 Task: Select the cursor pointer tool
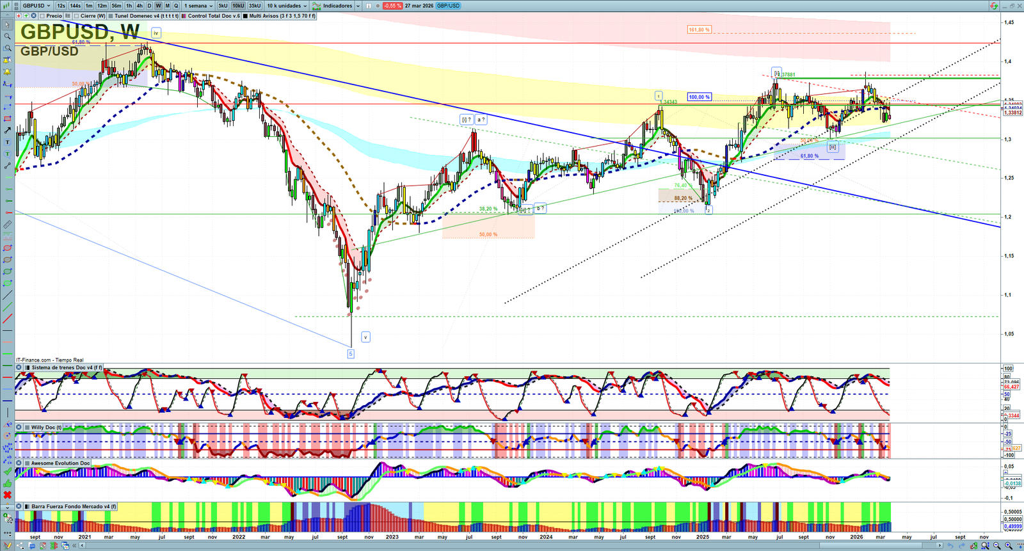7,25
